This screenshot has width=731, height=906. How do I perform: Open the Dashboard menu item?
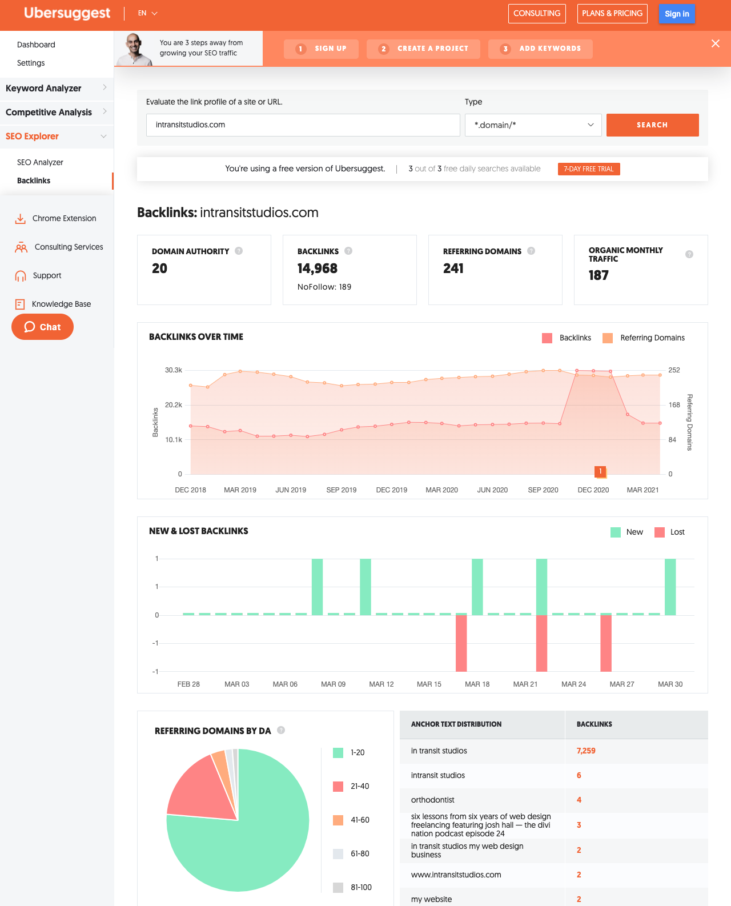coord(36,45)
